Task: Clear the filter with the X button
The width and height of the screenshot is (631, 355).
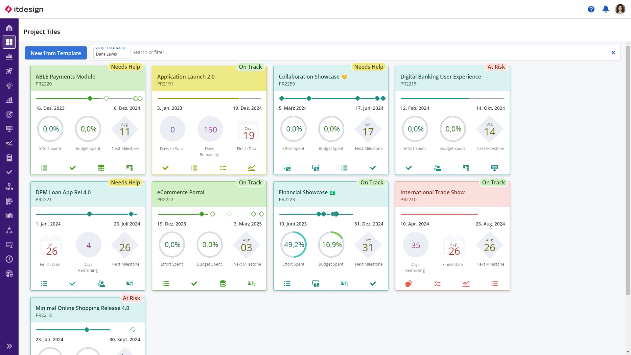Action: point(613,53)
